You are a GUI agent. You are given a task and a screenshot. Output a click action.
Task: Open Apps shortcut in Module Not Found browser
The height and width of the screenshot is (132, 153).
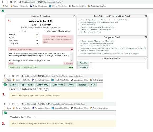[7, 108]
